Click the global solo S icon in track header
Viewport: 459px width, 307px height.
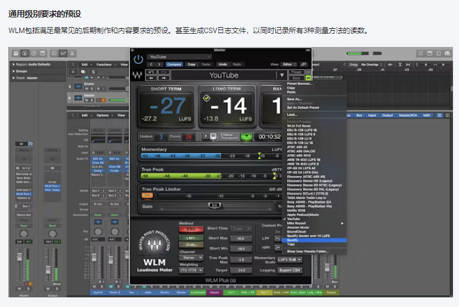click(93, 72)
